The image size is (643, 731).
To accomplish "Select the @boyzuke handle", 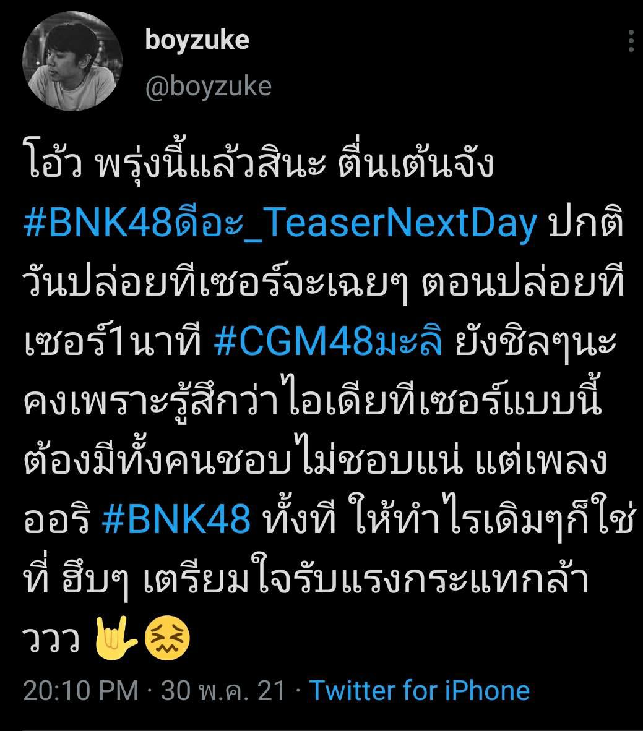I will (208, 87).
